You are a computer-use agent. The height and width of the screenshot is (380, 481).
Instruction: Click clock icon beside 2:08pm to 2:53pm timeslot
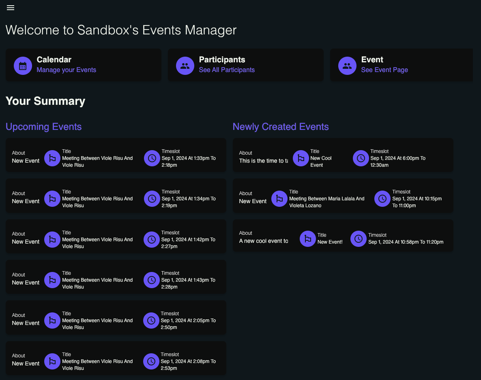pos(151,361)
